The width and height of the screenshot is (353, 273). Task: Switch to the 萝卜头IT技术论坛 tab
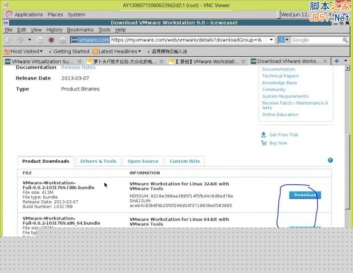pyautogui.click(x=122, y=61)
